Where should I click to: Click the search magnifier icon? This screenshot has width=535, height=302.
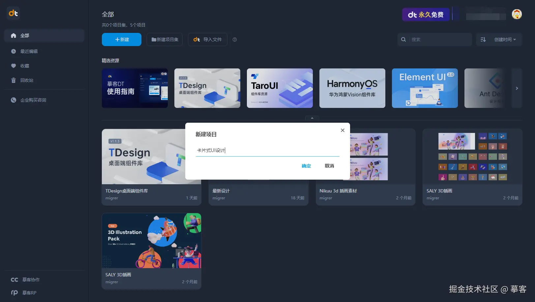pyautogui.click(x=403, y=39)
